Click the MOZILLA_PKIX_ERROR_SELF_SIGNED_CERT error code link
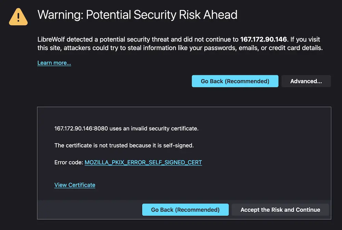Screen dimensions: 342x230 tap(143, 162)
